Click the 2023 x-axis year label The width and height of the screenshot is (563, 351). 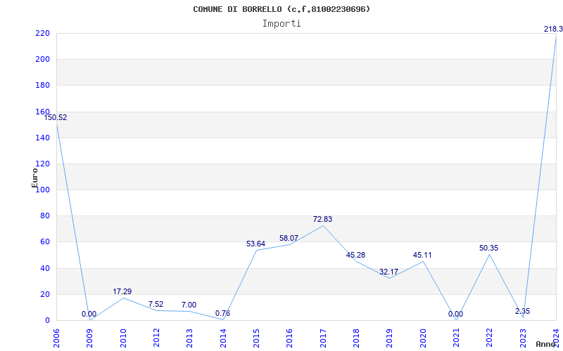[x=523, y=338]
